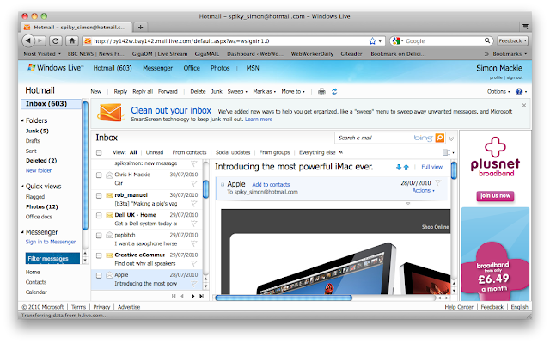550x344 pixels.
Task: Check the Apple message checkbox in list
Action: click(x=99, y=275)
